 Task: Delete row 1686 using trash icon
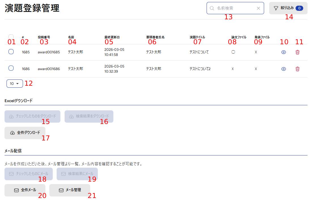pyautogui.click(x=297, y=69)
